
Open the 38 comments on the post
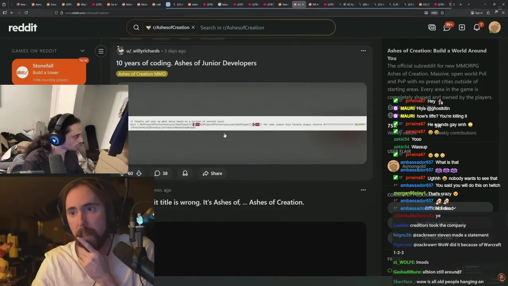161,173
